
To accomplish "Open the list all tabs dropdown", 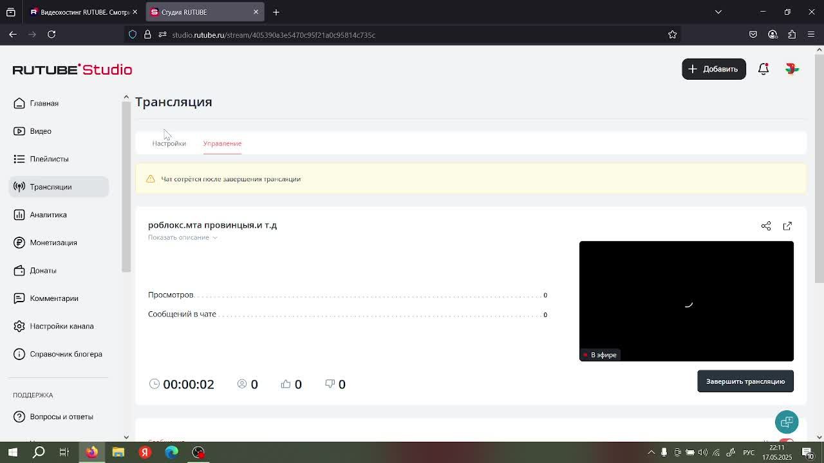I will (718, 12).
